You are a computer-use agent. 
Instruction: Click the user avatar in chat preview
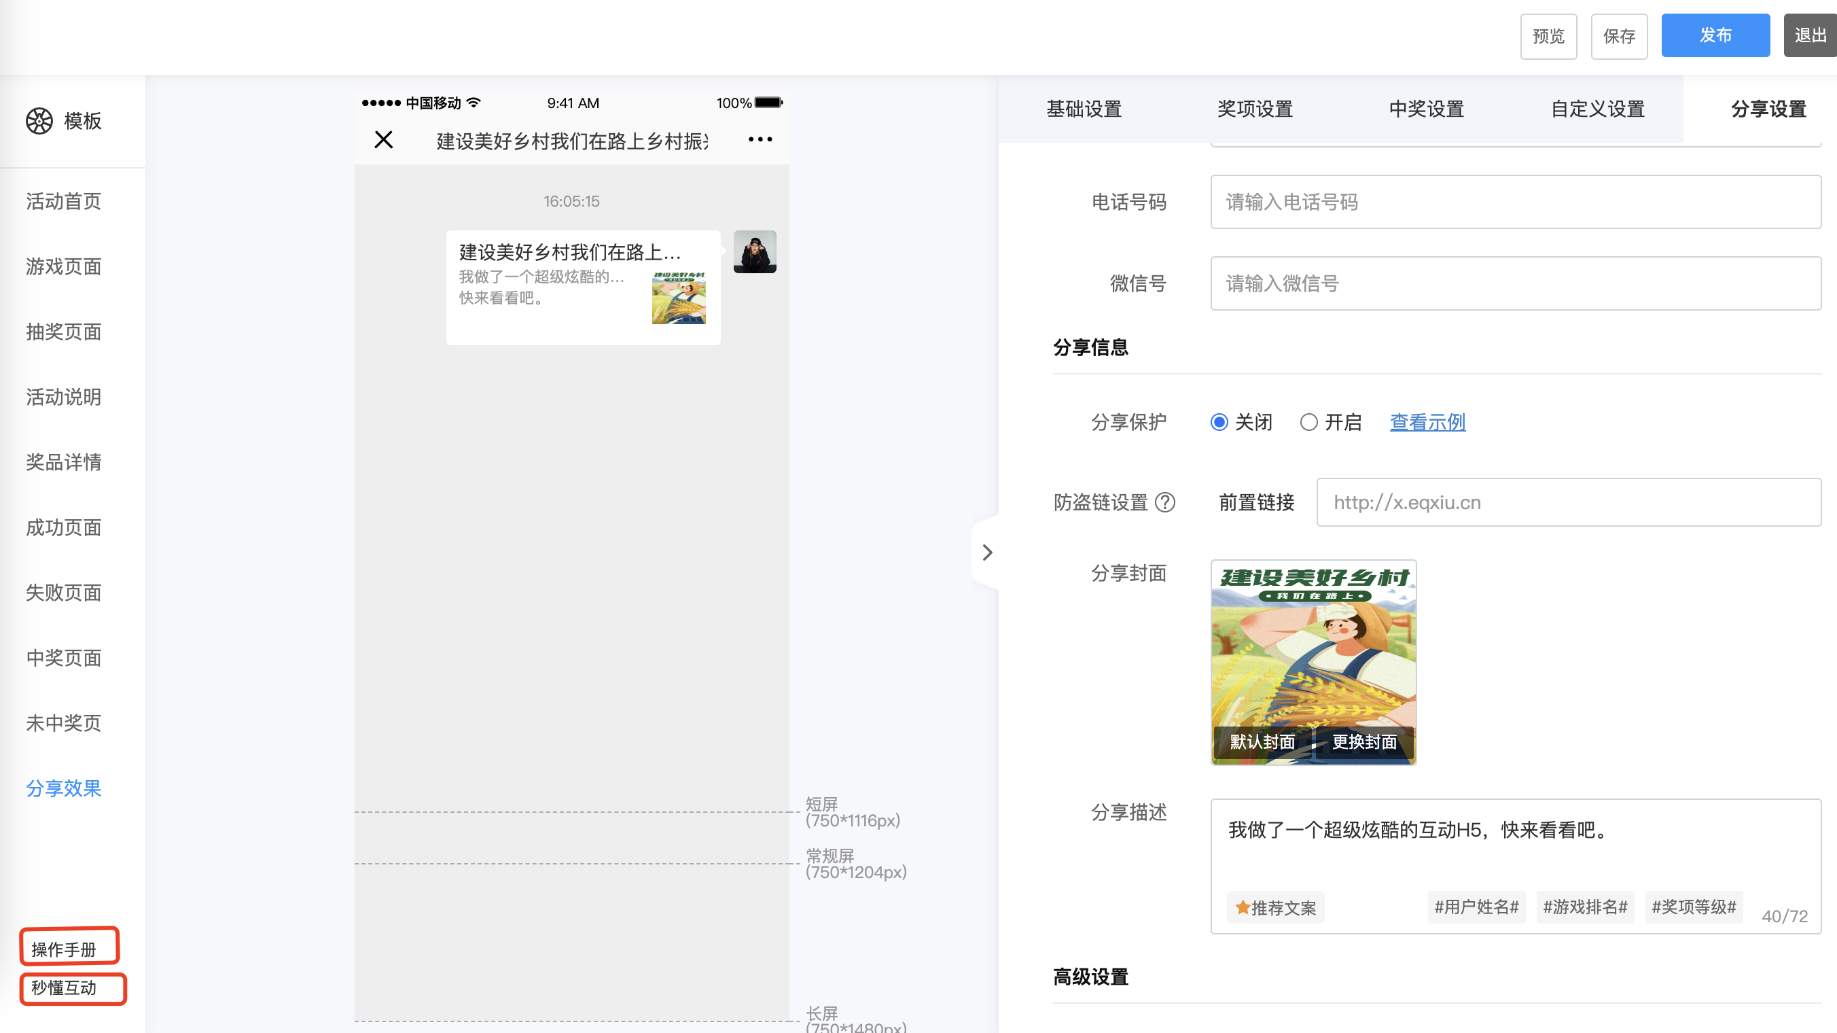pyautogui.click(x=755, y=252)
